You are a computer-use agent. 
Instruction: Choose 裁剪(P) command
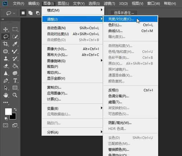pyautogui.click(x=73, y=67)
